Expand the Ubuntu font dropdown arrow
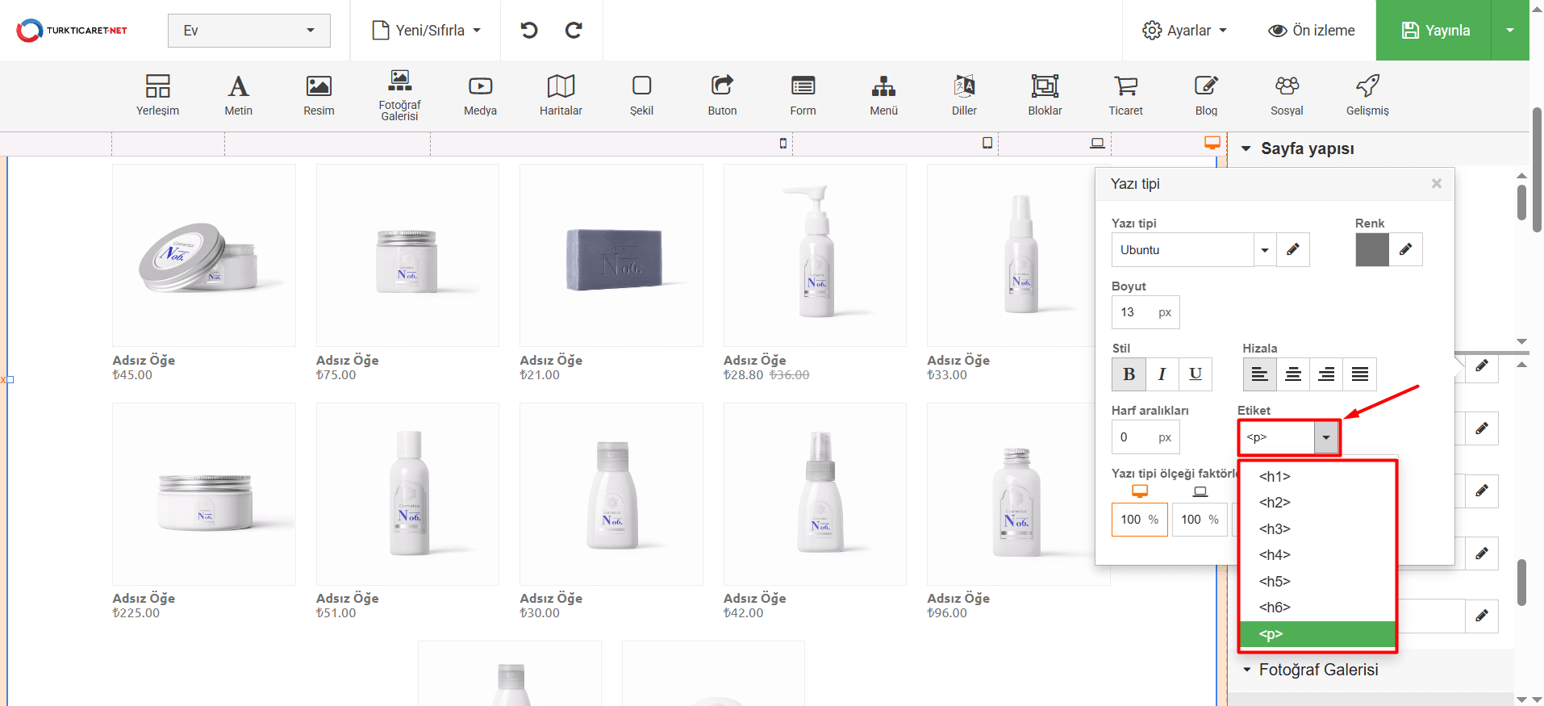 coord(1264,250)
